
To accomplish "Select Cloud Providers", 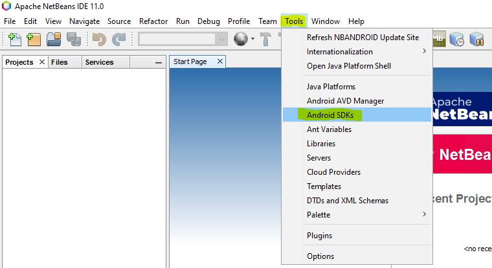I will tap(357, 172).
